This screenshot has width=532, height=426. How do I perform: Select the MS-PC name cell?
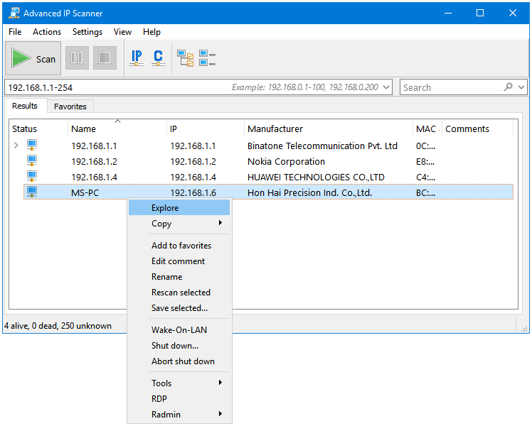[85, 192]
